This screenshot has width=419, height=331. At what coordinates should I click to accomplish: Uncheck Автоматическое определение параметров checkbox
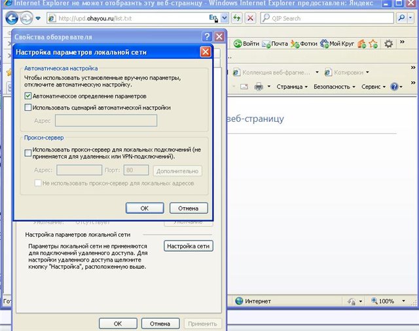point(28,96)
